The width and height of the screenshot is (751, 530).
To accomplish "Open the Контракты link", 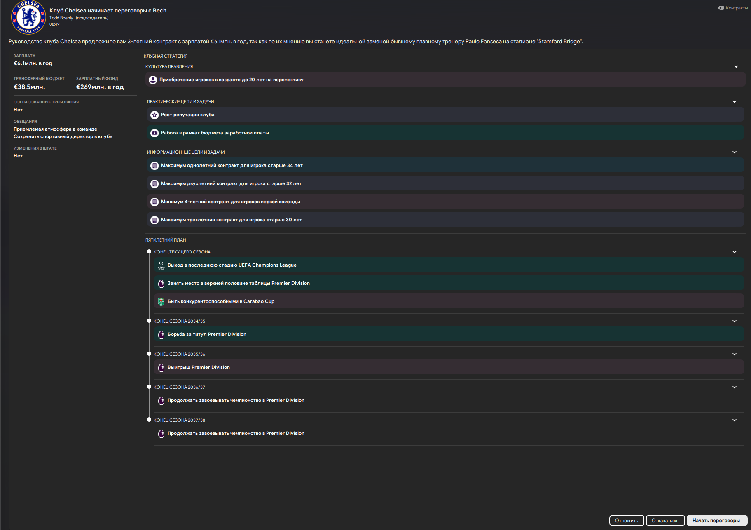I will click(x=737, y=8).
